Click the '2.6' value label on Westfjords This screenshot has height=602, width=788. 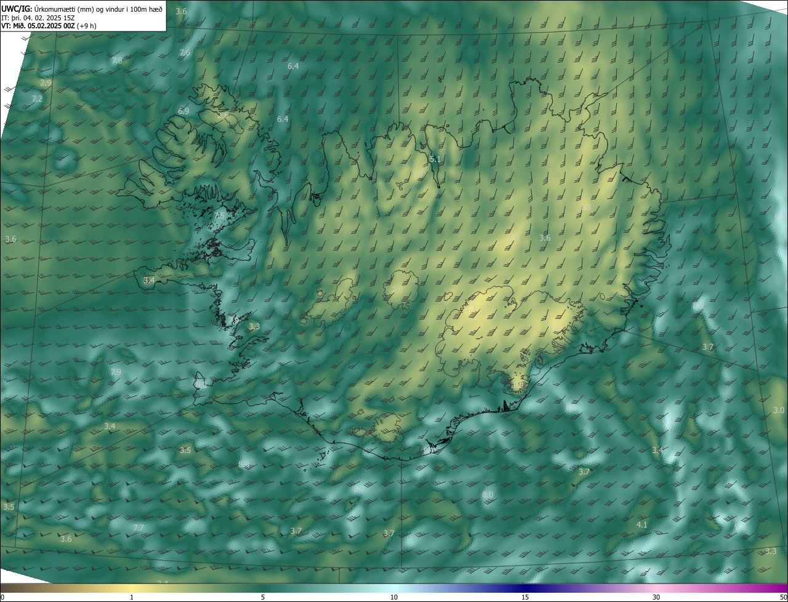pos(223,115)
